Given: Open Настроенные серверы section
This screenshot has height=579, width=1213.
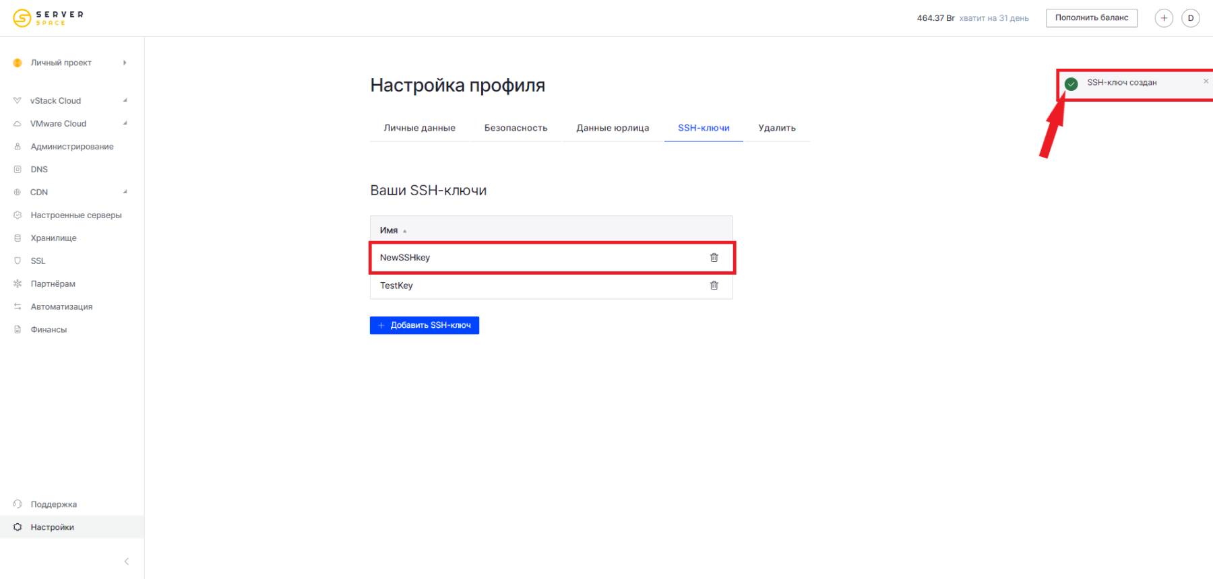Looking at the screenshot, I should click(x=76, y=215).
